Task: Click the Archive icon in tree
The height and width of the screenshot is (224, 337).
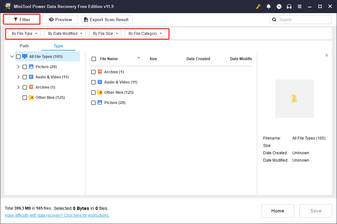Action: point(31,87)
